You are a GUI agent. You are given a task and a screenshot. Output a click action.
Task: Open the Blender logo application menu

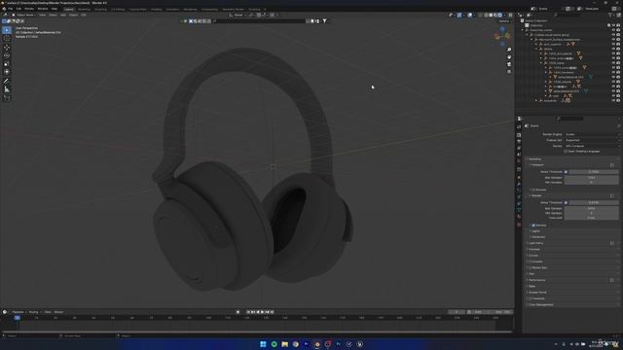click(x=4, y=9)
